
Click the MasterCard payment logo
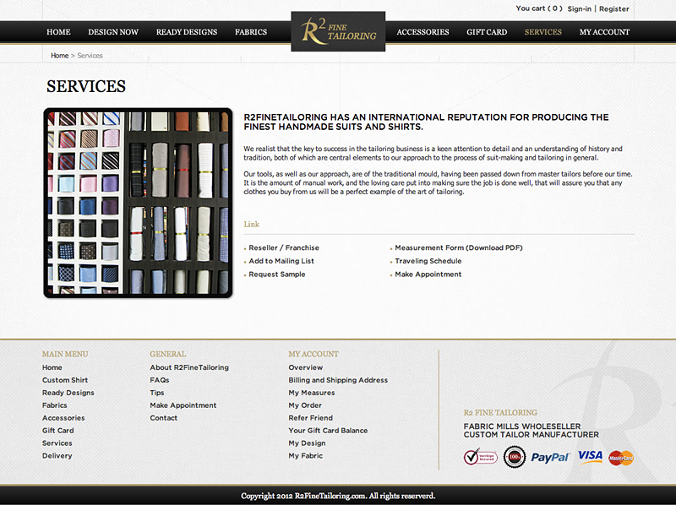pos(621,458)
